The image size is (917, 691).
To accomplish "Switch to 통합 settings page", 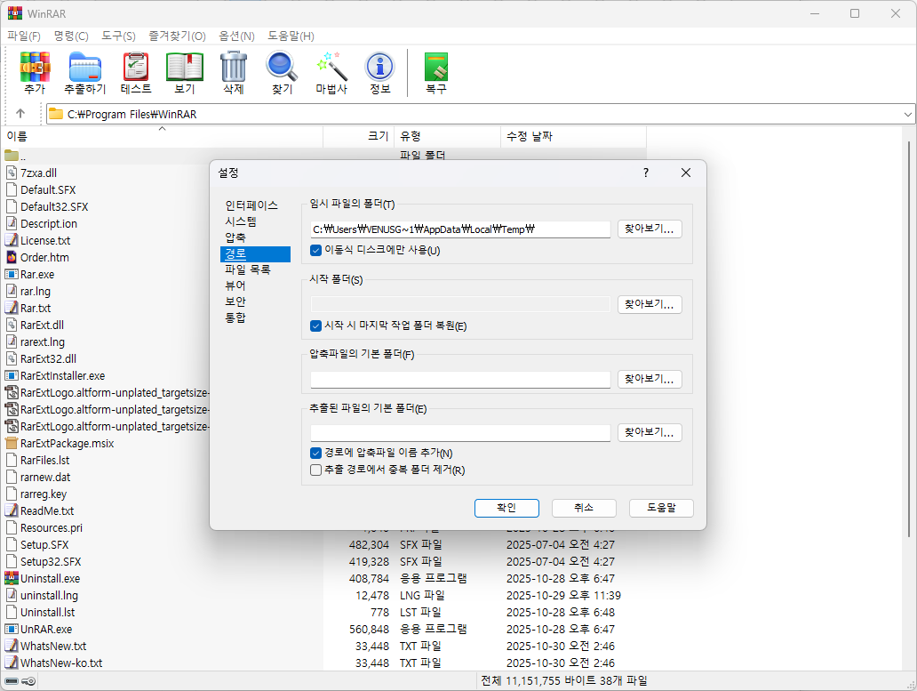I will [235, 317].
